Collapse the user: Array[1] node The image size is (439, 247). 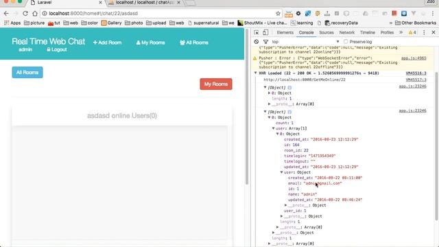click(x=273, y=128)
